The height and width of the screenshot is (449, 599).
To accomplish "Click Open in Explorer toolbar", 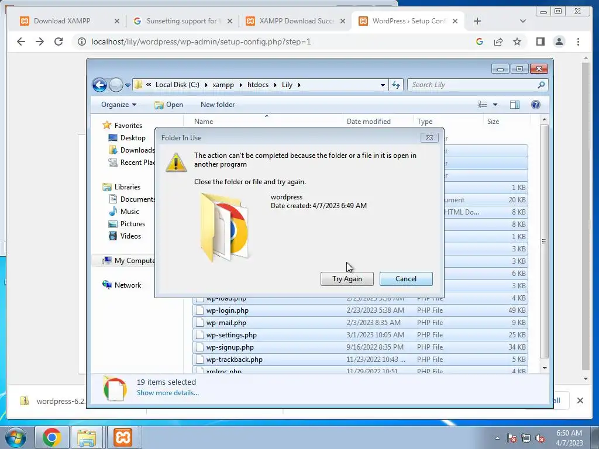I will tap(168, 105).
